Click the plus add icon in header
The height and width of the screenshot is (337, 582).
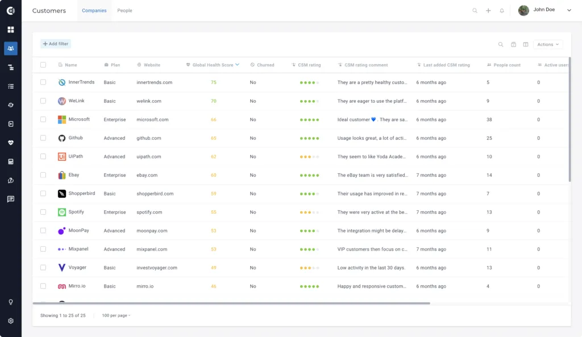tap(488, 11)
